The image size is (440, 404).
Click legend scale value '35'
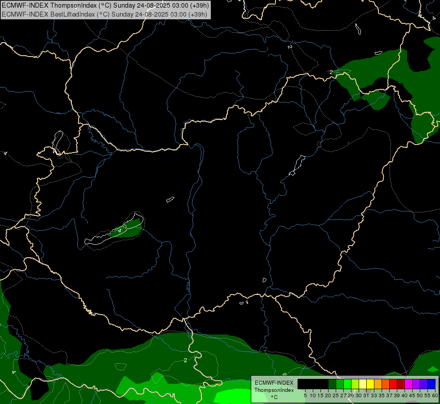point(382,395)
